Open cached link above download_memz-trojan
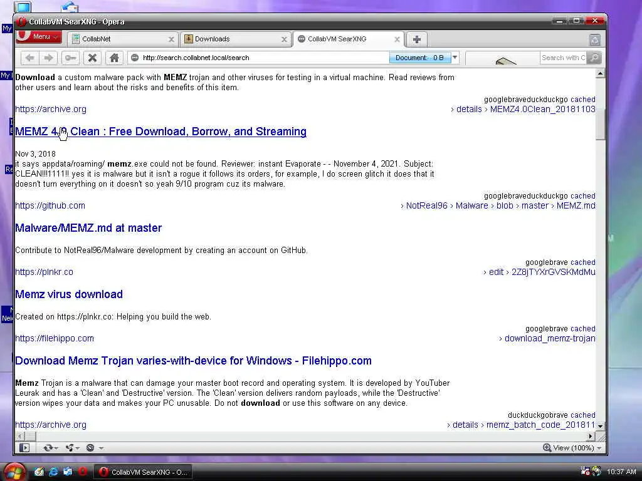The image size is (642, 481). pyautogui.click(x=583, y=328)
